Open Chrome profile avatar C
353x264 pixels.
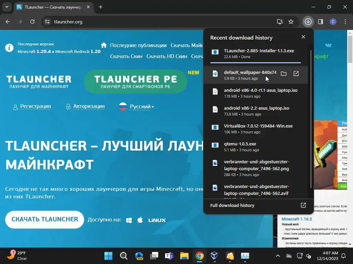333,22
